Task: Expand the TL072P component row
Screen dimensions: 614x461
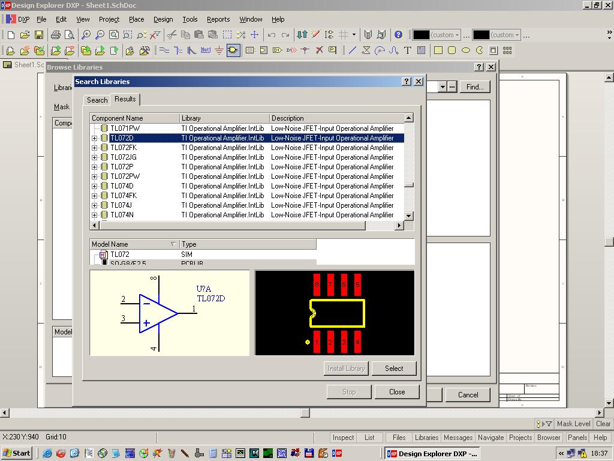Action: pos(94,167)
